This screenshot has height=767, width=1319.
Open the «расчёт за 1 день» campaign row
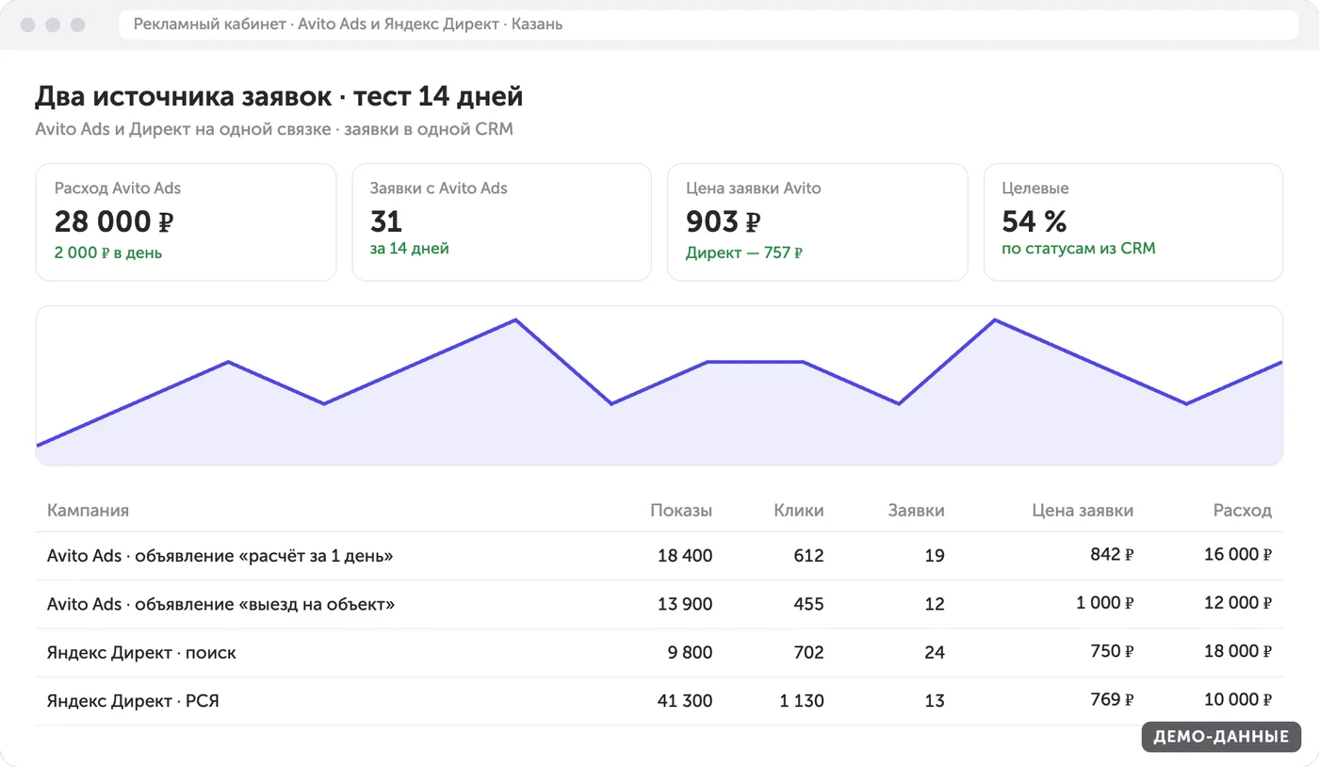[659, 556]
